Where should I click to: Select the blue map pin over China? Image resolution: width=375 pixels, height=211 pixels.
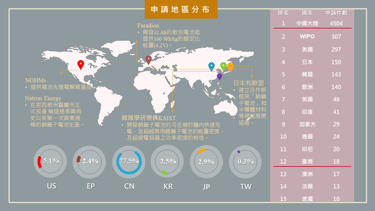pos(212,66)
